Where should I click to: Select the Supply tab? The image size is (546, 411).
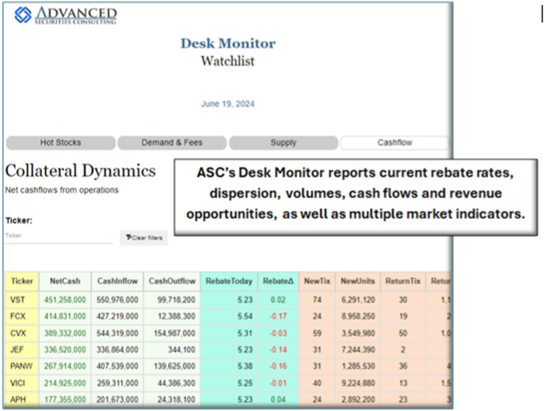click(283, 143)
